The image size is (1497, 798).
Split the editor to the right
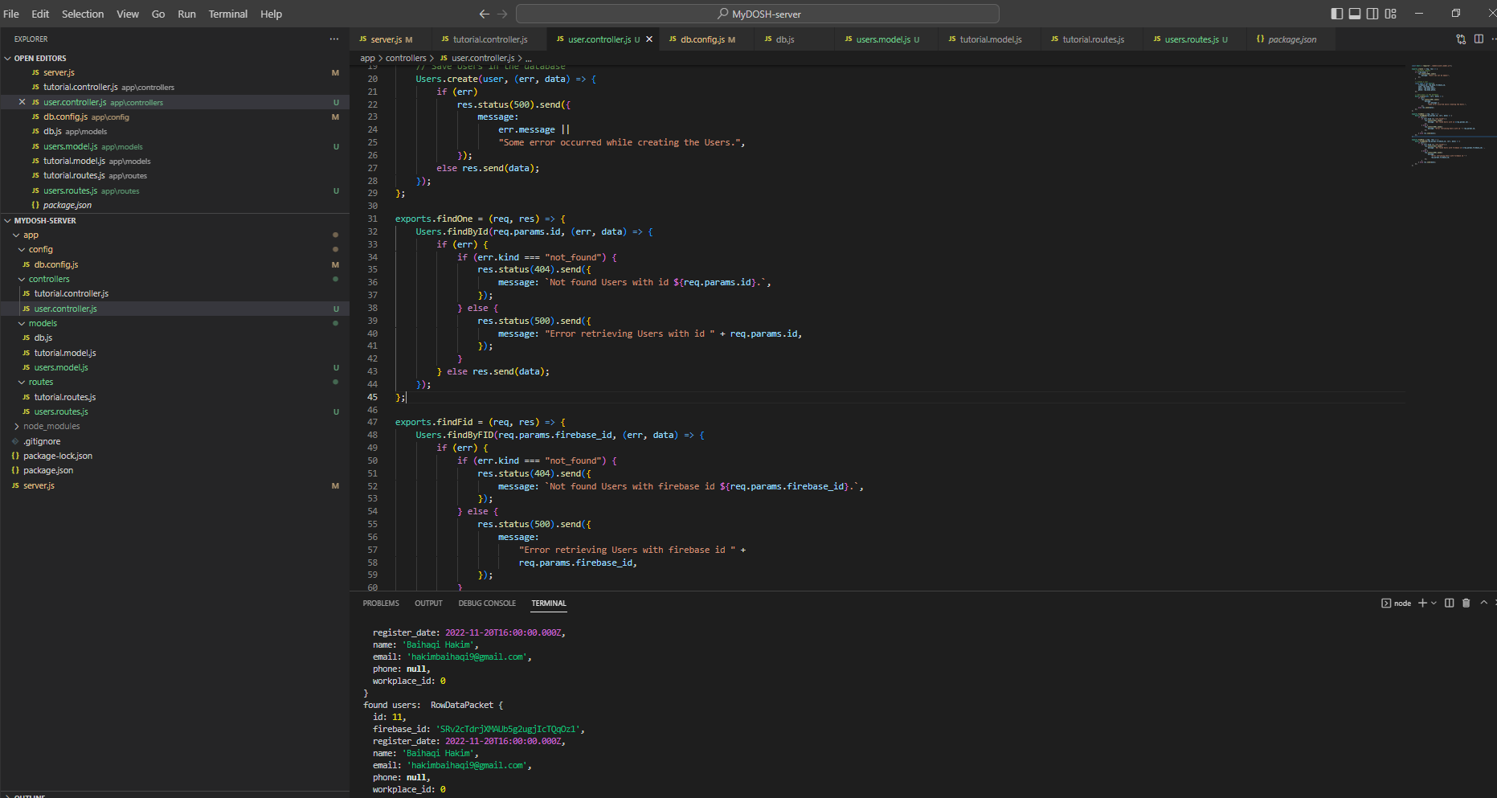click(x=1479, y=39)
